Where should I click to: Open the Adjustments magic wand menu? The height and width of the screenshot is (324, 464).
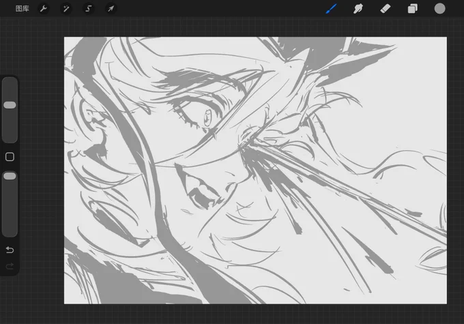point(66,9)
